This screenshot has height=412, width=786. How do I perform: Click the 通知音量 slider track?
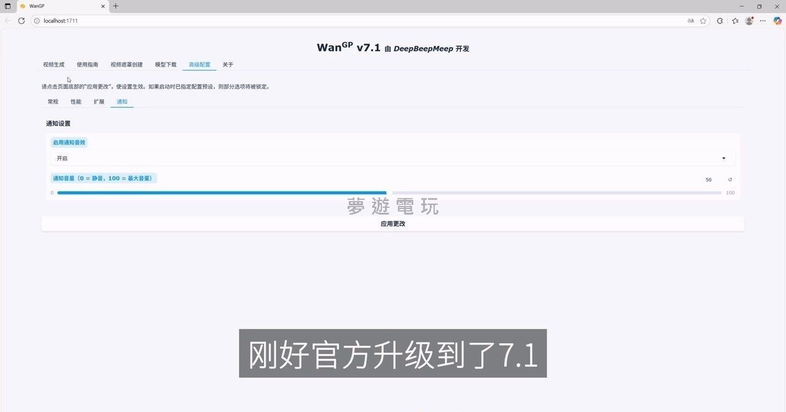(389, 193)
